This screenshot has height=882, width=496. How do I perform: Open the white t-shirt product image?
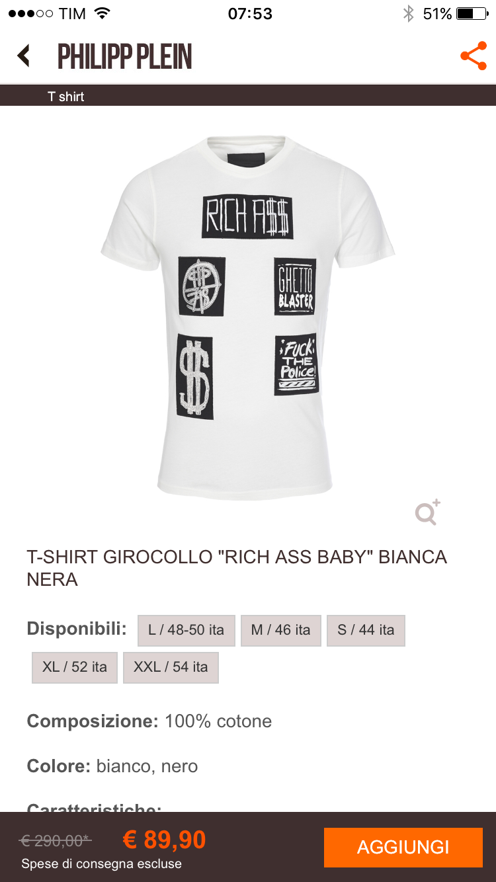248,317
